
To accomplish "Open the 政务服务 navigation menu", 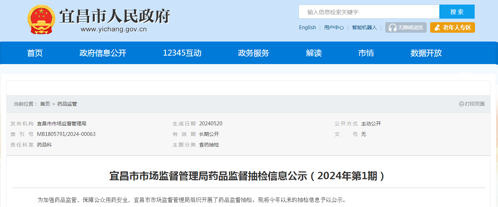I will pyautogui.click(x=253, y=53).
